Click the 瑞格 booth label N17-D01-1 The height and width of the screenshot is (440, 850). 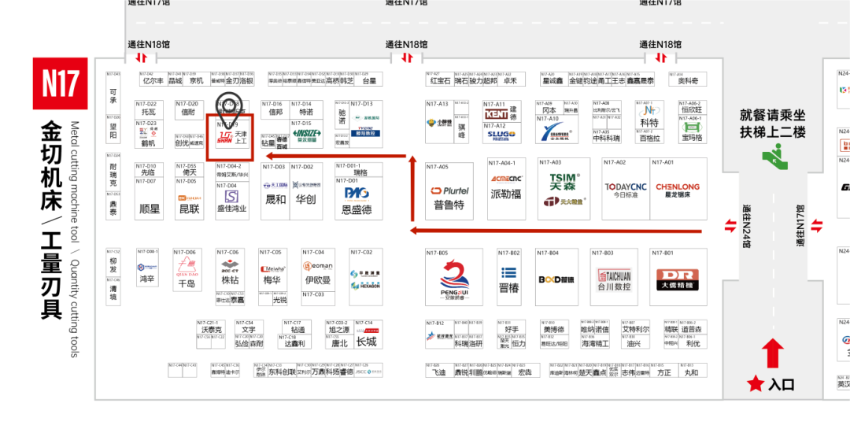pos(360,172)
